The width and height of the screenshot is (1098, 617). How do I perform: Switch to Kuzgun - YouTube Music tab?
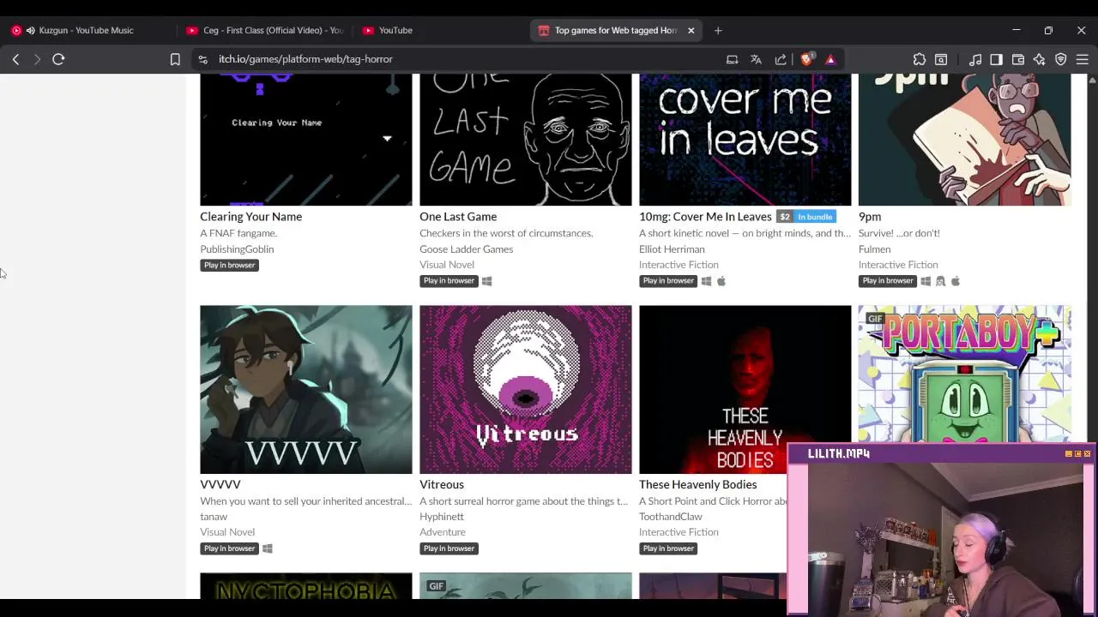pyautogui.click(x=86, y=30)
